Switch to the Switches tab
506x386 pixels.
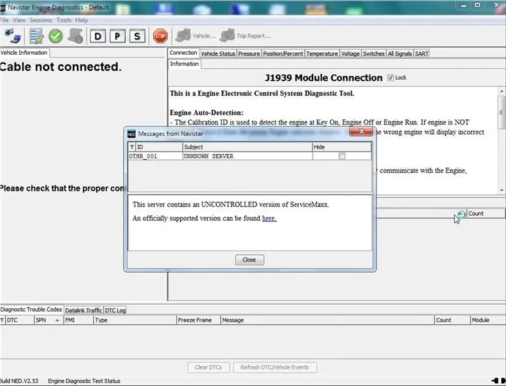(374, 53)
